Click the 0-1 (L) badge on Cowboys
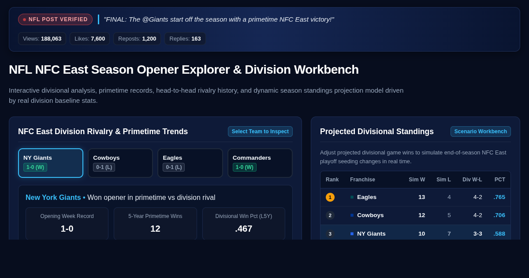529x278 pixels. [104, 167]
